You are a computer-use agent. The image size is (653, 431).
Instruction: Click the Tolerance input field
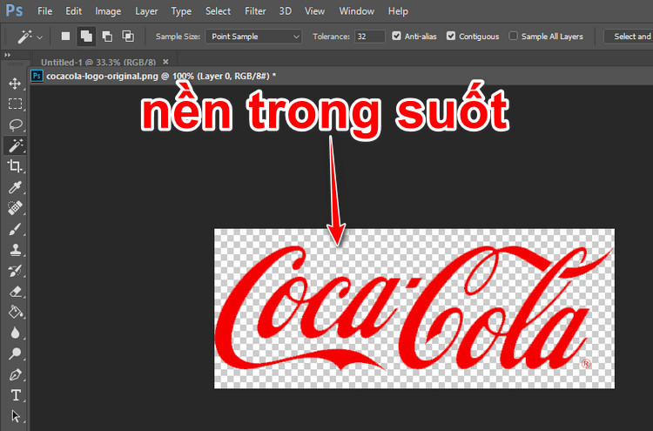point(370,37)
